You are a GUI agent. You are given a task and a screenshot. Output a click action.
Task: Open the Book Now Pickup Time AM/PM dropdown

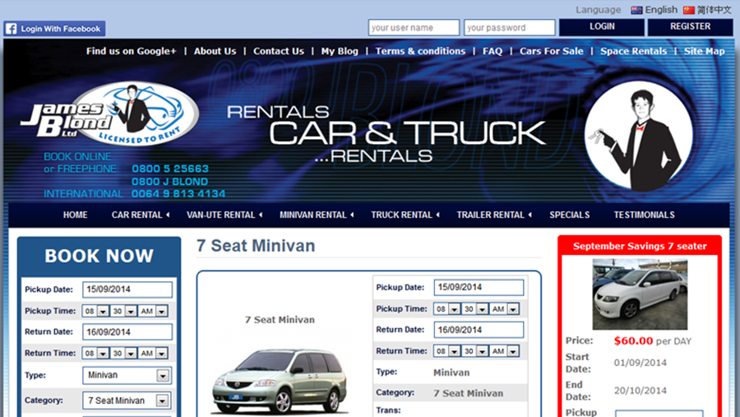(154, 311)
